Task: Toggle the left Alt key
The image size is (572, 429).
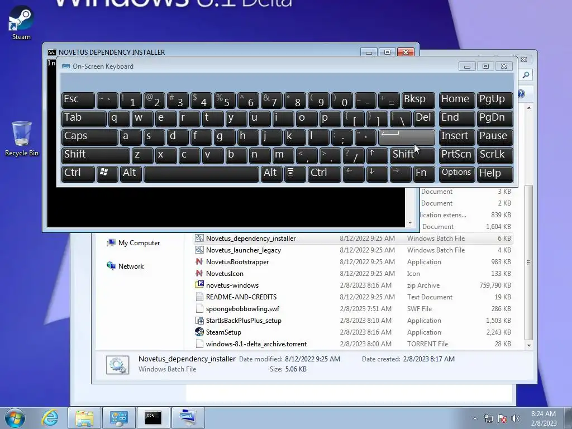Action: coord(131,174)
